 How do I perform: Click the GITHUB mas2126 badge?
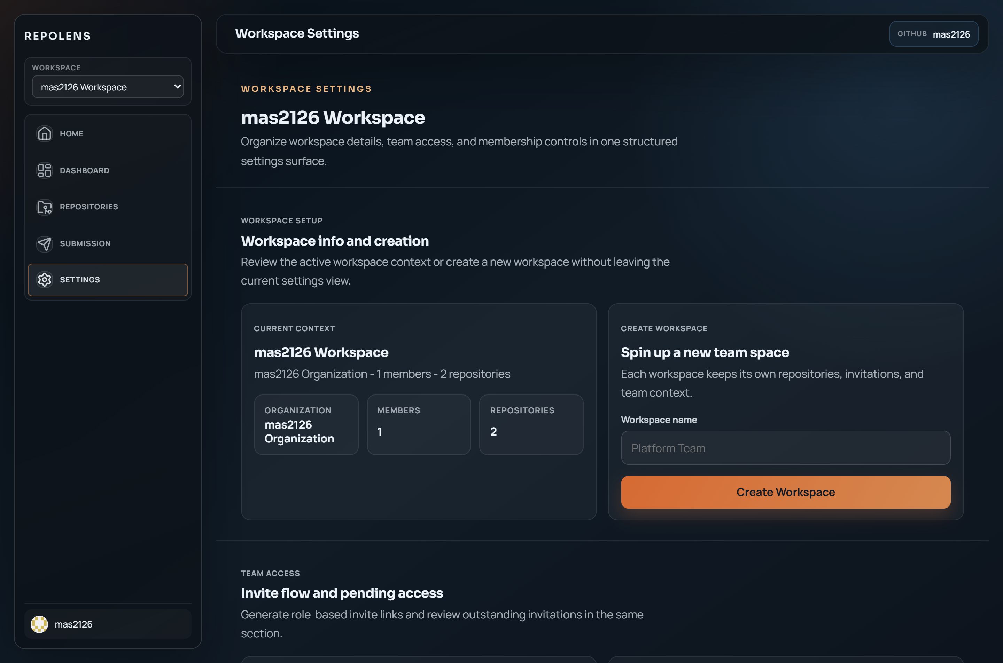tap(934, 34)
